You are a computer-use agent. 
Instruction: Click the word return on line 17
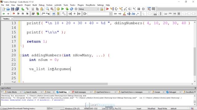[x=34, y=42]
